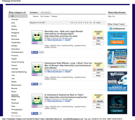
Task: Open the GetResponse logo banner
Action: tap(117, 29)
